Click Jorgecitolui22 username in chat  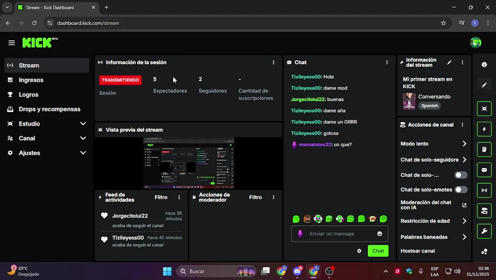308,100
